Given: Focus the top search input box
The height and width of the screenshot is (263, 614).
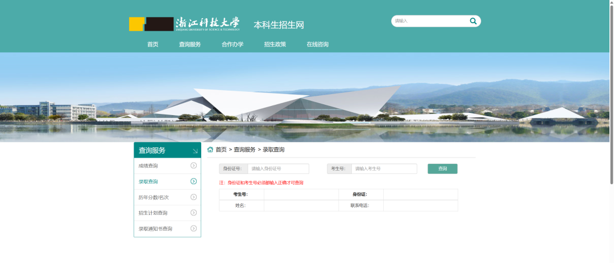Looking at the screenshot, I should [430, 21].
